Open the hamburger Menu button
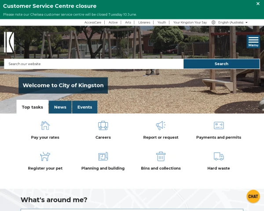The height and width of the screenshot is (211, 264). click(x=253, y=42)
